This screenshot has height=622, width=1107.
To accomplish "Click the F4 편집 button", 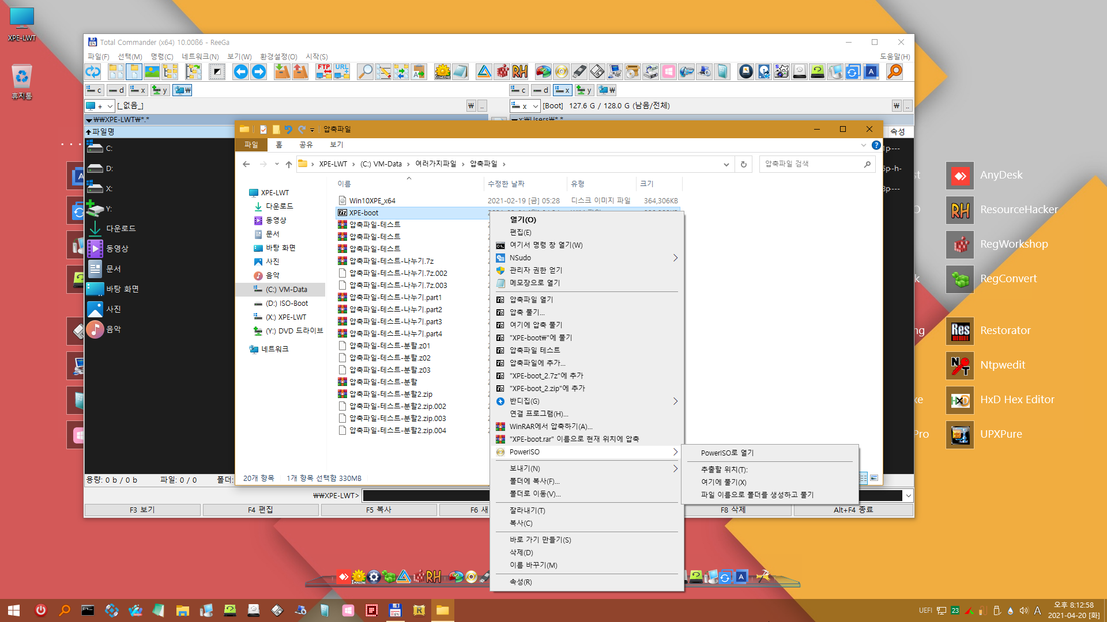I will [261, 510].
